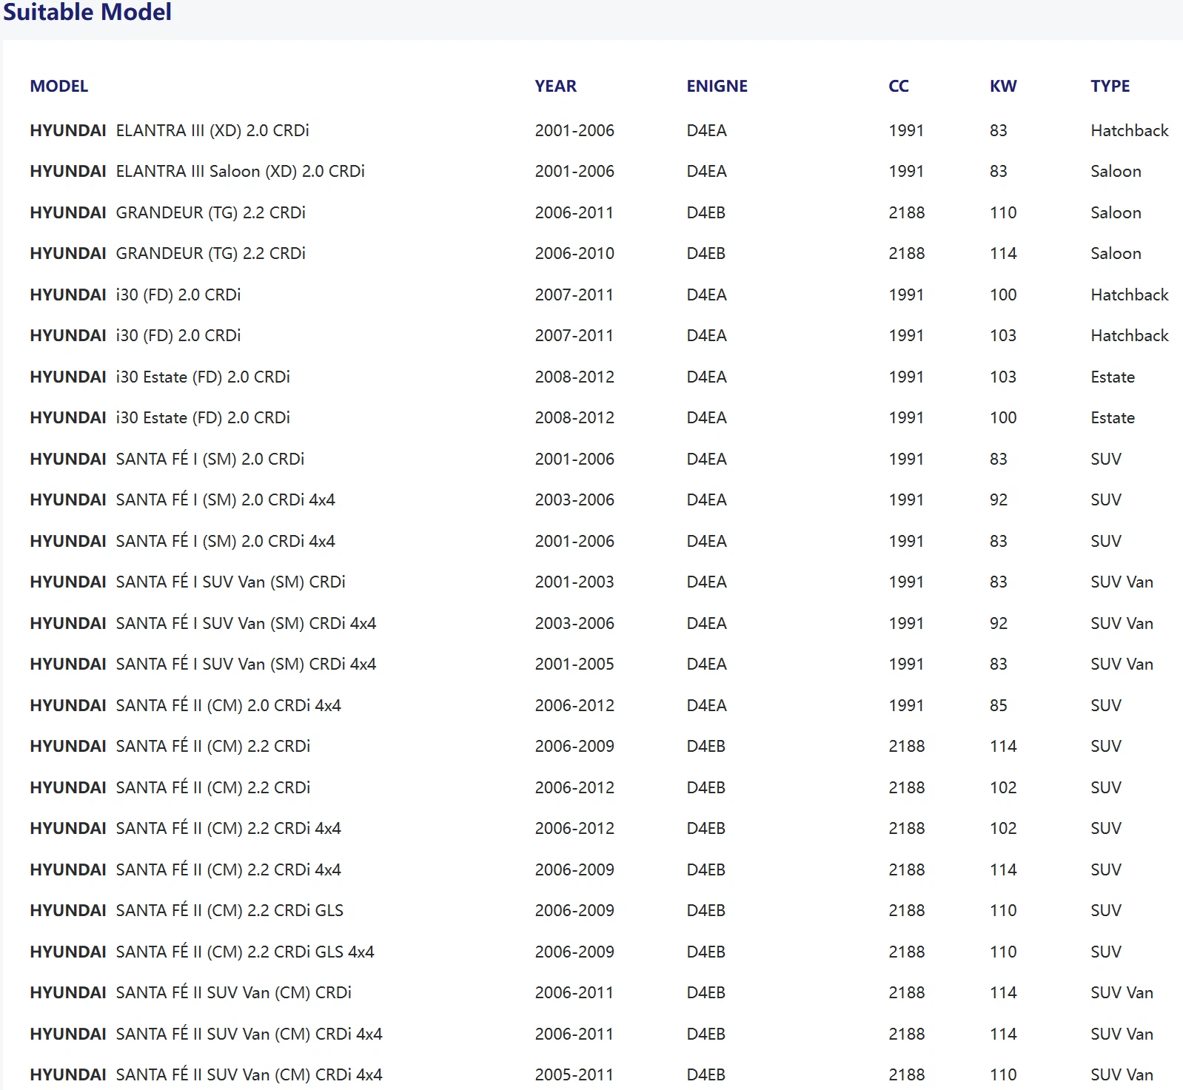Select the CC column header
The width and height of the screenshot is (1183, 1090).
tap(899, 86)
